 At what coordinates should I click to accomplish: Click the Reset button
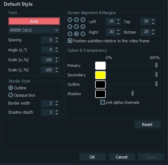point(147,124)
